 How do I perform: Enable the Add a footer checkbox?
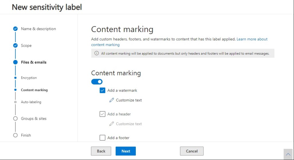[102, 138]
